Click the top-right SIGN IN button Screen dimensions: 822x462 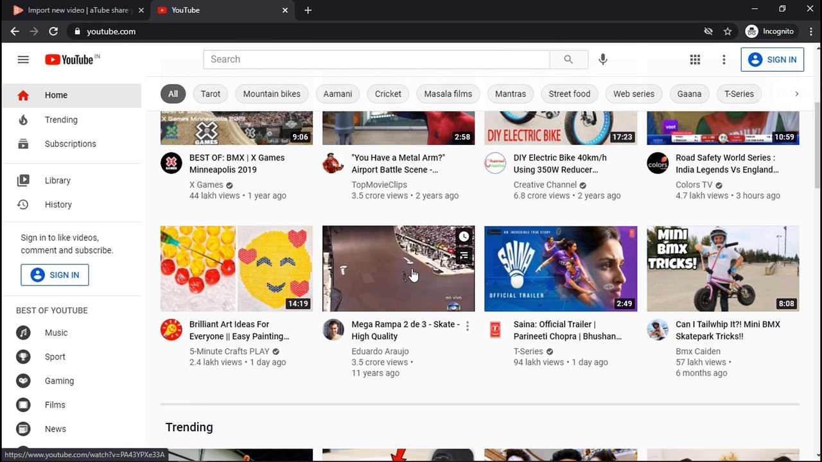click(772, 60)
